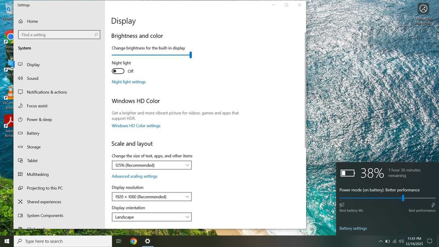439x247 pixels.
Task: Click the taskbar Type here to search box
Action: click(63, 241)
